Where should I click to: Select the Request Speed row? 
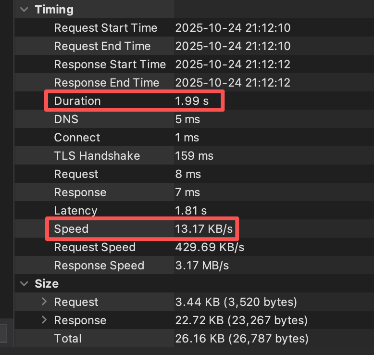click(x=95, y=247)
